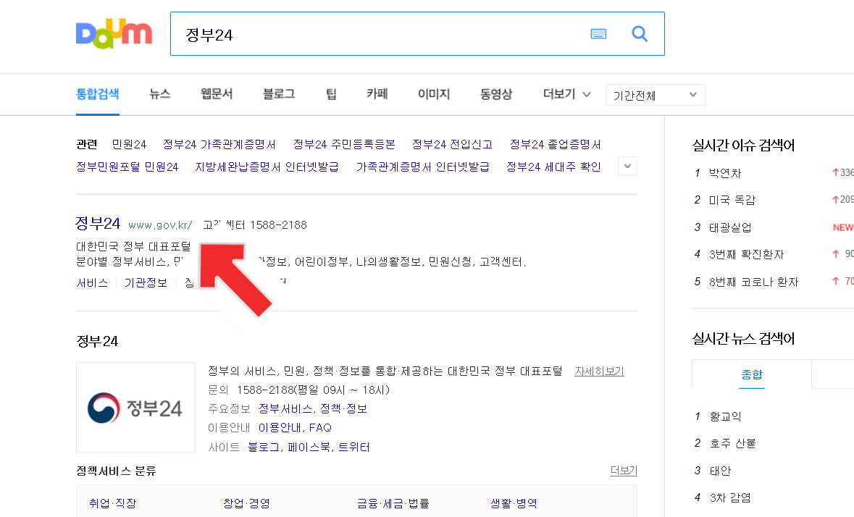The width and height of the screenshot is (854, 517).
Task: Expand the related searches chevron button
Action: click(x=627, y=166)
